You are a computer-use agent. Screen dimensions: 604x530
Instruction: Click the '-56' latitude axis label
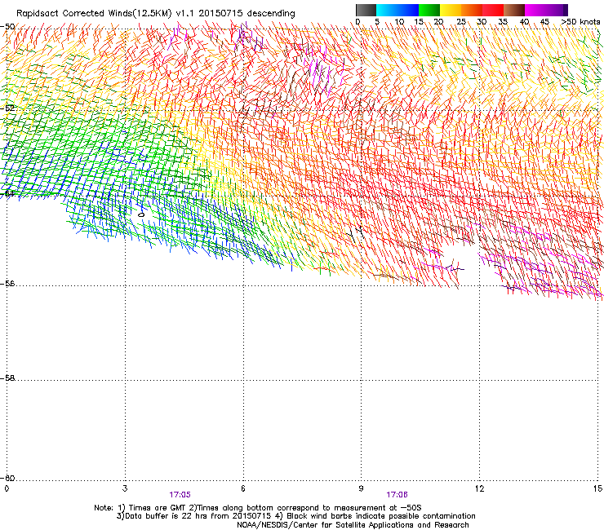click(7, 284)
